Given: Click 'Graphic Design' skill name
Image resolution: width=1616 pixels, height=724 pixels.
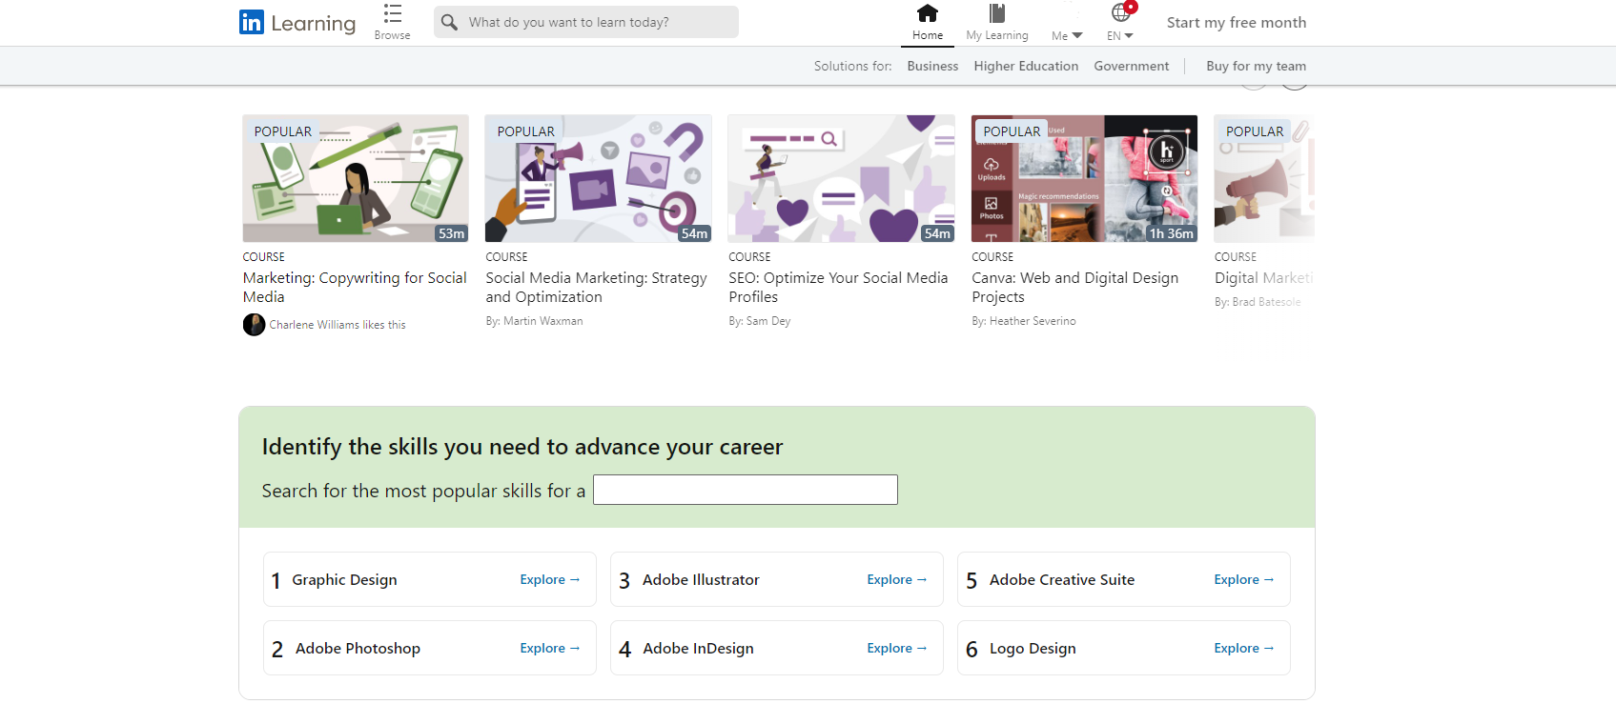Looking at the screenshot, I should click(x=344, y=579).
